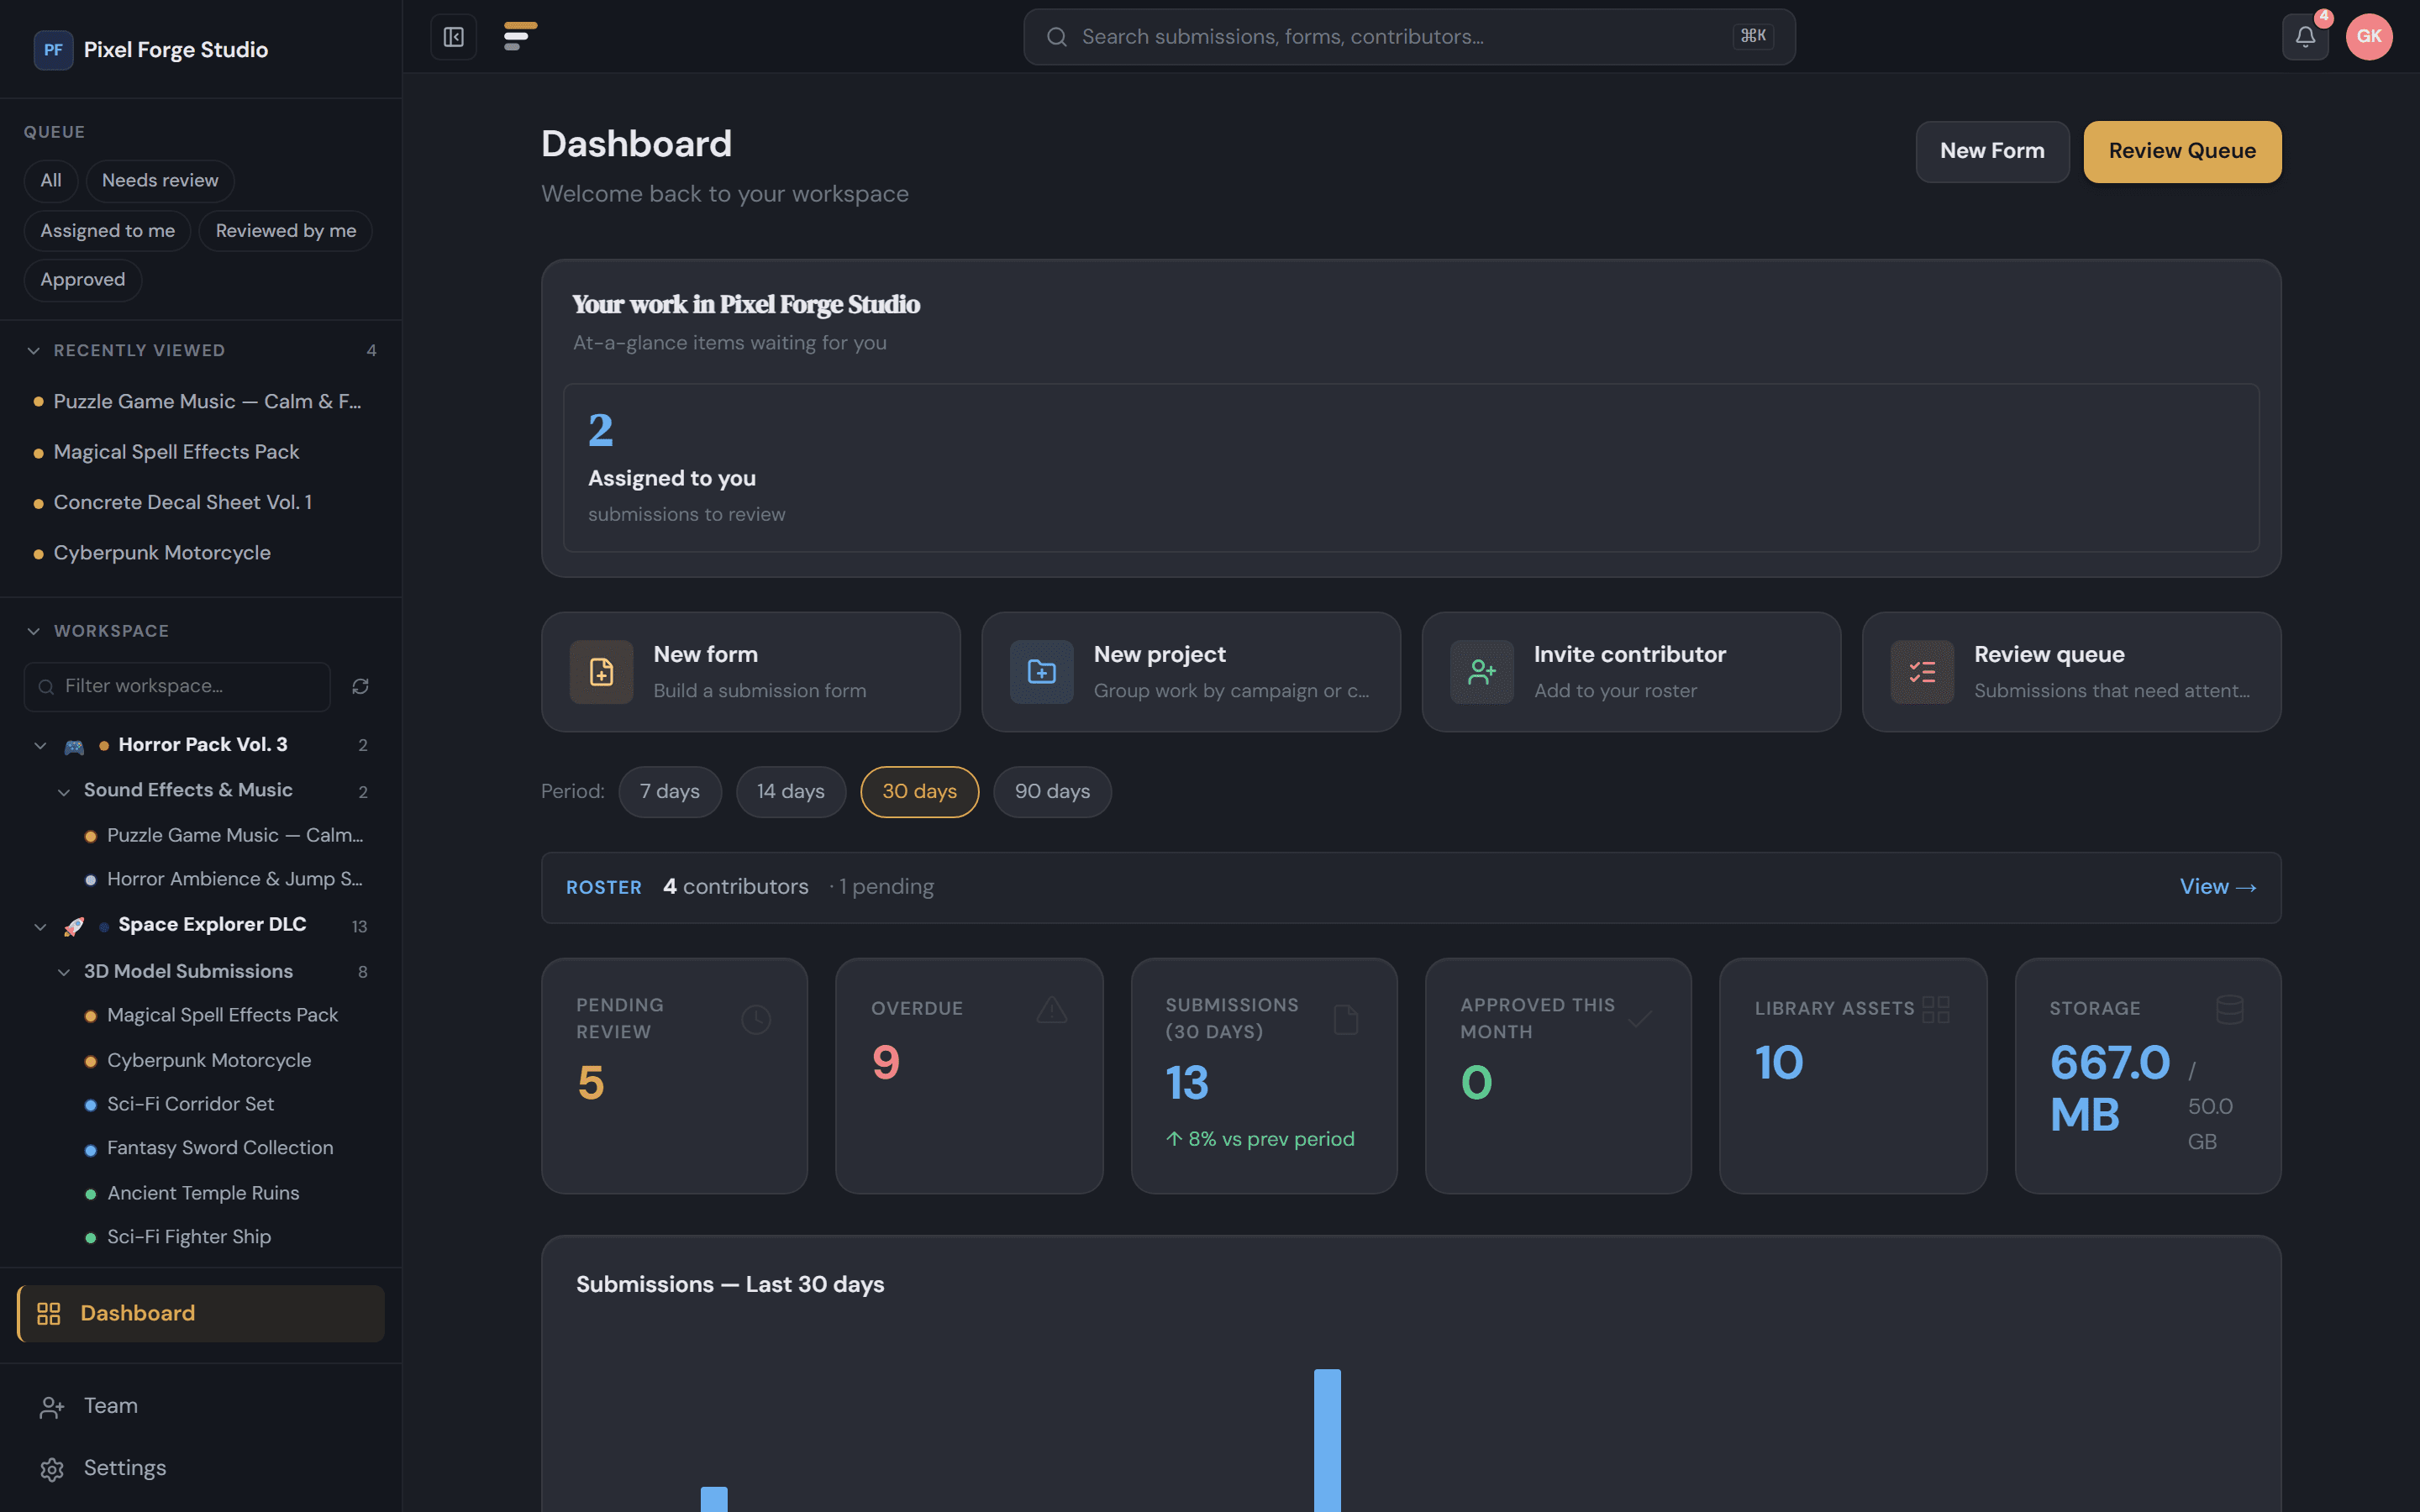Click the PF workspace logo
This screenshot has height=1512, width=2420.
pos(53,50)
